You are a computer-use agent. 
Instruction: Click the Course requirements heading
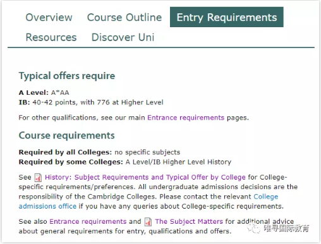(66, 135)
